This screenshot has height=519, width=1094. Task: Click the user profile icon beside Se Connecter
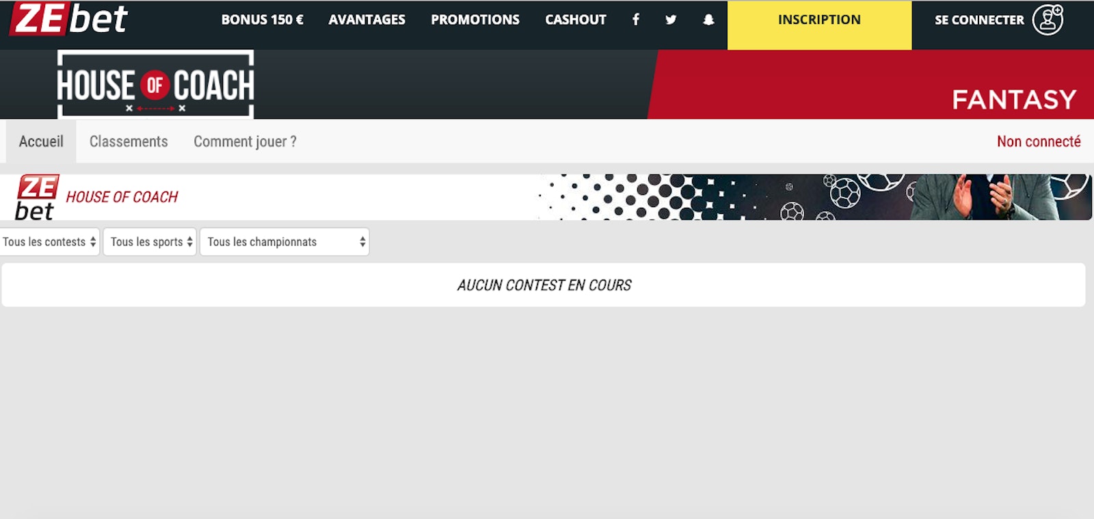(x=1048, y=20)
